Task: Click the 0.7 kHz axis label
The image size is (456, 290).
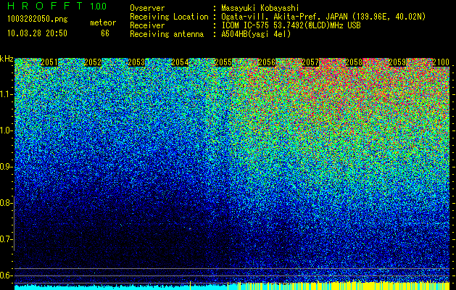Action: point(7,239)
